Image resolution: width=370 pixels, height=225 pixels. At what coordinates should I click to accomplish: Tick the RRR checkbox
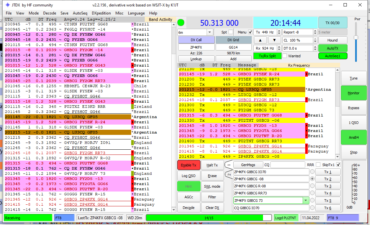[x=318, y=165]
